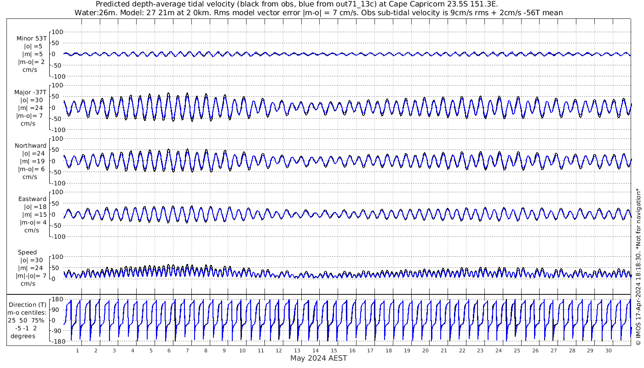644x368 pixels.
Task: Select the 'Northward' panel label
Action: tap(31, 146)
